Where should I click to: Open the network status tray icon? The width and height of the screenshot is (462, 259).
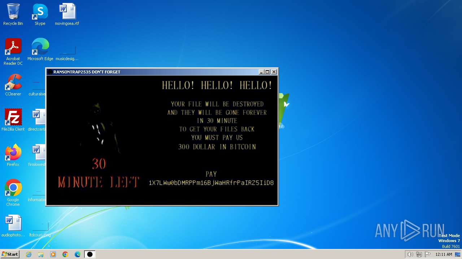[x=419, y=254]
